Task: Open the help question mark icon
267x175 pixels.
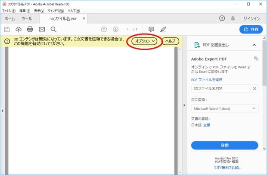Action: coord(222,18)
